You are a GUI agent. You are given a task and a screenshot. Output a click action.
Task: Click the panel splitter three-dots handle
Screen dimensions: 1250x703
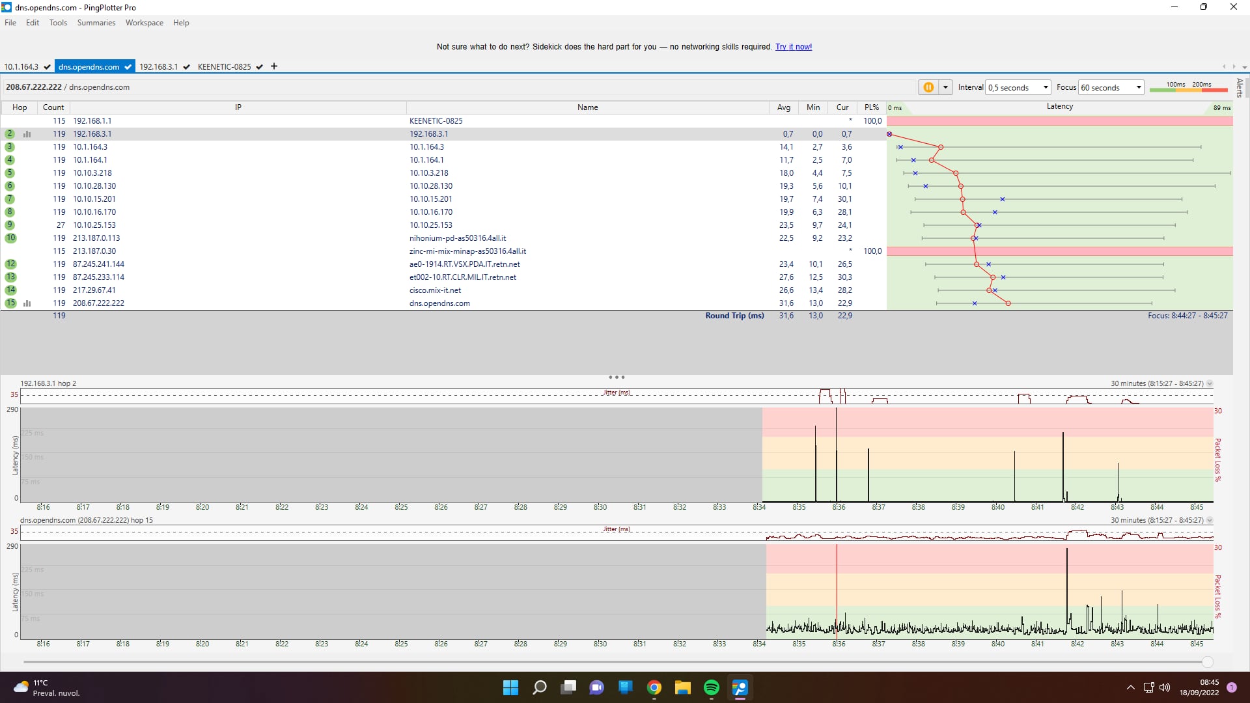pyautogui.click(x=617, y=378)
